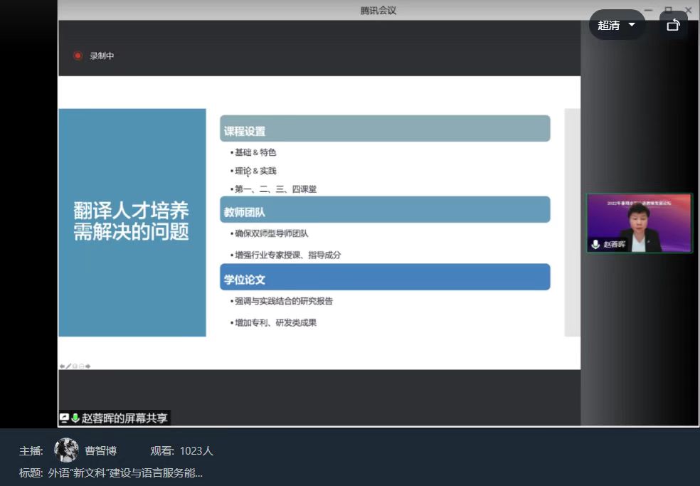Click the microphone icon on 赵蓉晖's video

point(595,244)
